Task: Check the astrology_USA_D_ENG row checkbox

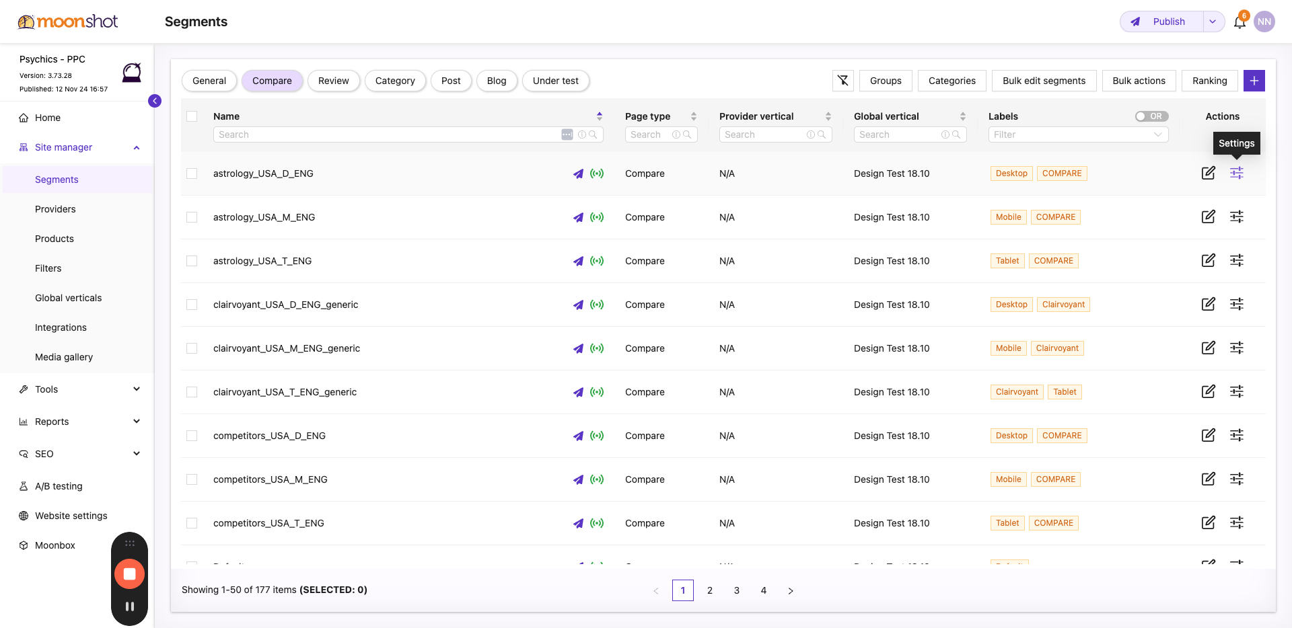Action: click(192, 173)
